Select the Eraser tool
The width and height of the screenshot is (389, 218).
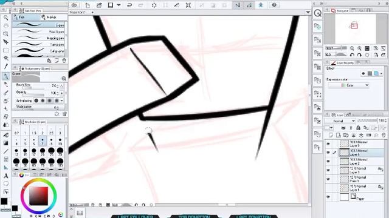(5, 117)
